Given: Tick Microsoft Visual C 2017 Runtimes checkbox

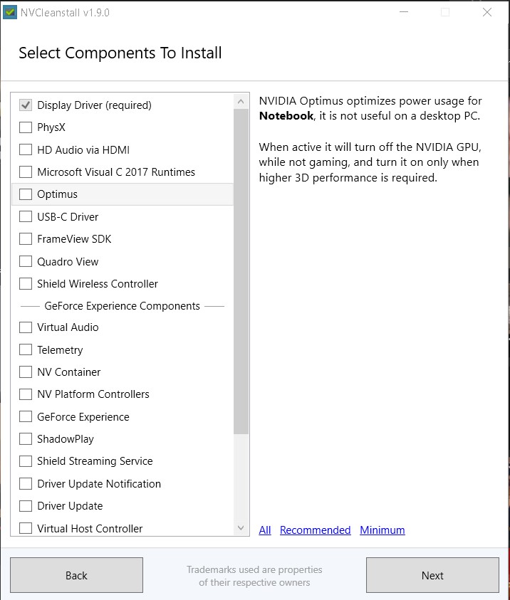Looking at the screenshot, I should click(26, 172).
